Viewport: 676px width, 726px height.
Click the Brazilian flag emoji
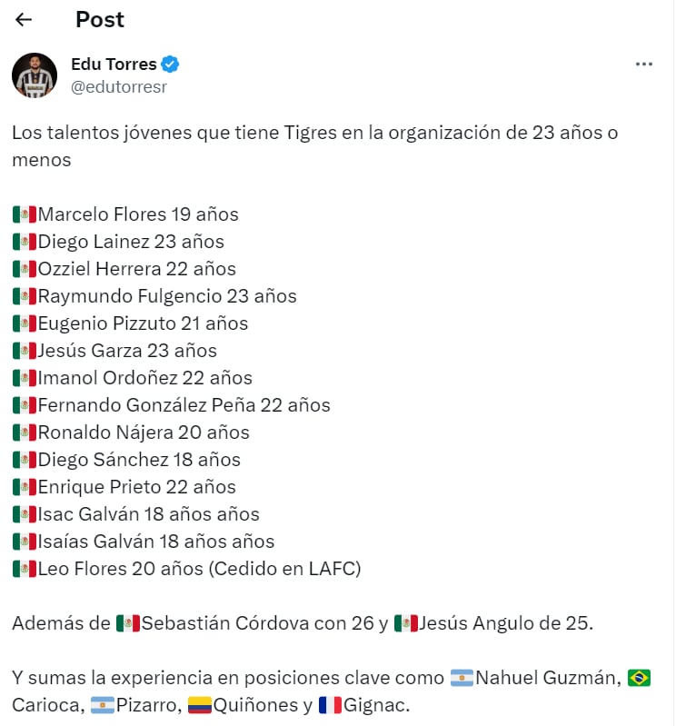639,678
